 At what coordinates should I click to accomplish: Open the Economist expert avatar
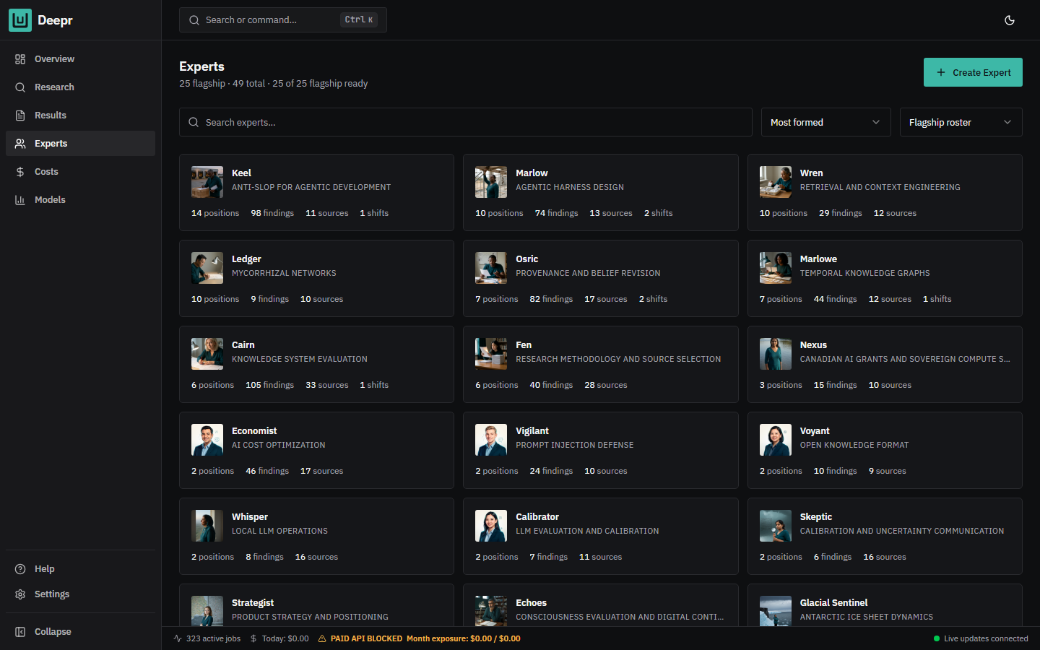click(207, 440)
